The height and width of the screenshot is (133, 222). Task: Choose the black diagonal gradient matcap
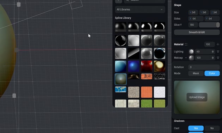pyautogui.click(x=134, y=53)
